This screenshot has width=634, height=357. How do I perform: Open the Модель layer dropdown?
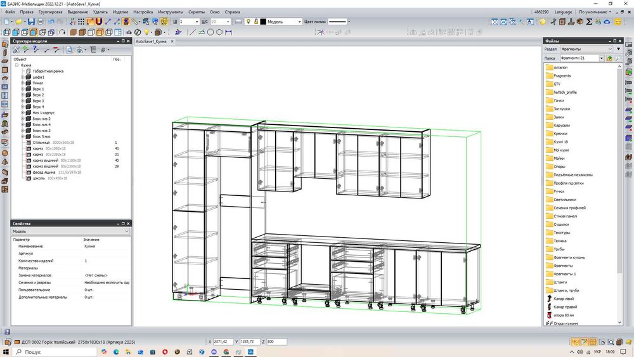[299, 22]
